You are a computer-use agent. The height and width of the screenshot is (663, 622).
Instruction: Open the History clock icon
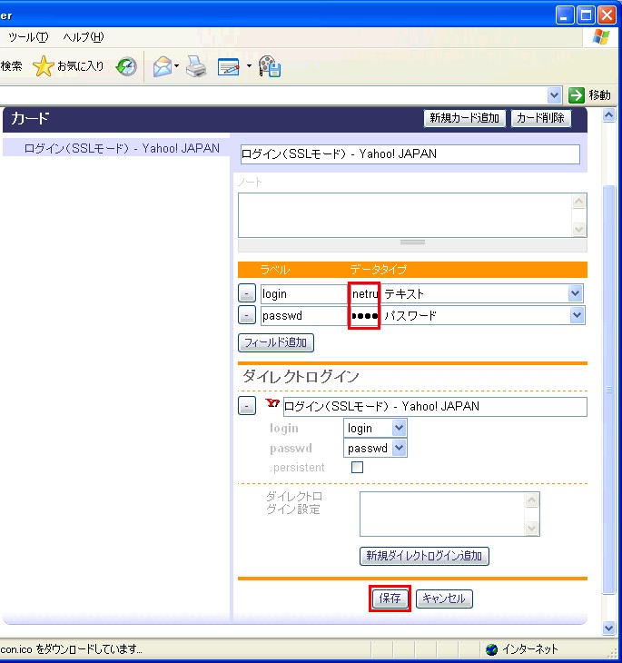(x=126, y=66)
